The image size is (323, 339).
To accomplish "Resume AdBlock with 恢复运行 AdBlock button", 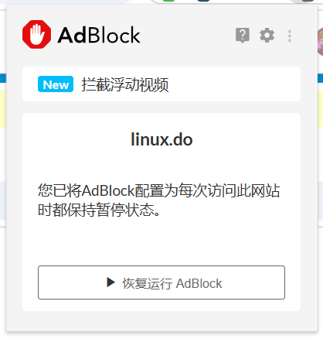I will coord(161,282).
